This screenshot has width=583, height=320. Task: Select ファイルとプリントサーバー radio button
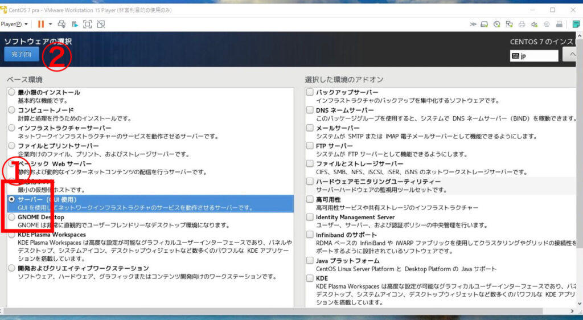11,146
